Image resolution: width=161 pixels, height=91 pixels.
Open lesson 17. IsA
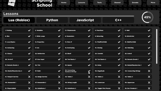point(48,48)
